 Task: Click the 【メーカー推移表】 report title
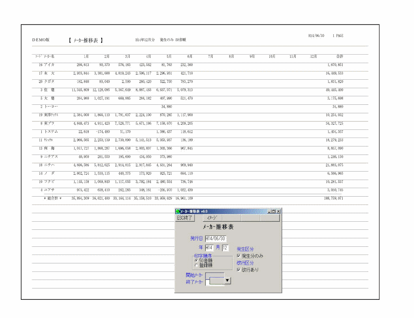tap(86, 40)
